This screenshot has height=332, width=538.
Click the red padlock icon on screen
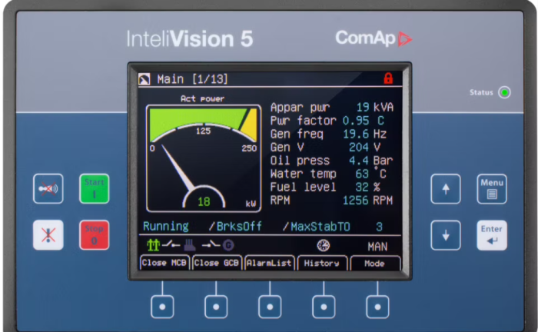tap(388, 78)
